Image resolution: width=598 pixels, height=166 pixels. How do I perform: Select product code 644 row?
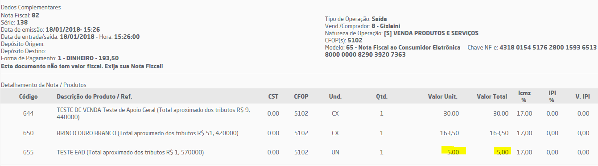pos(299,113)
